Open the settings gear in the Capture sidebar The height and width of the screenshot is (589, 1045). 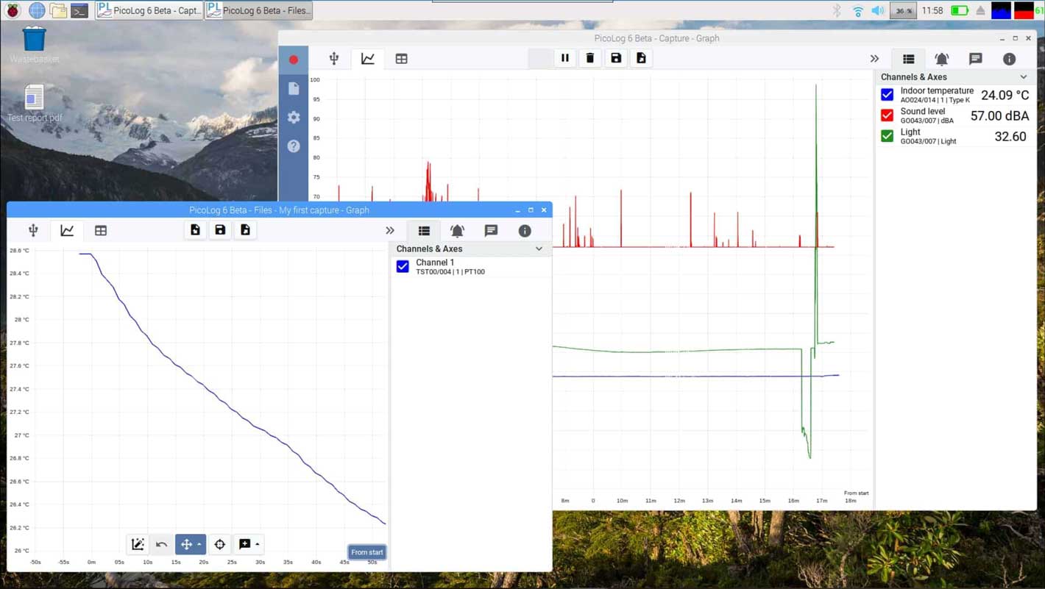pos(294,117)
